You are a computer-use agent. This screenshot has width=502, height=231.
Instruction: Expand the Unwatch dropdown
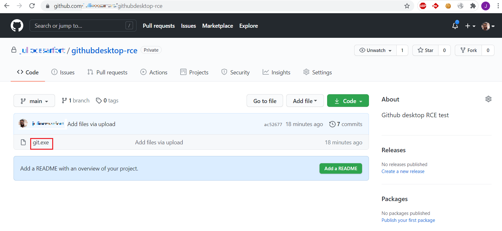coord(375,50)
